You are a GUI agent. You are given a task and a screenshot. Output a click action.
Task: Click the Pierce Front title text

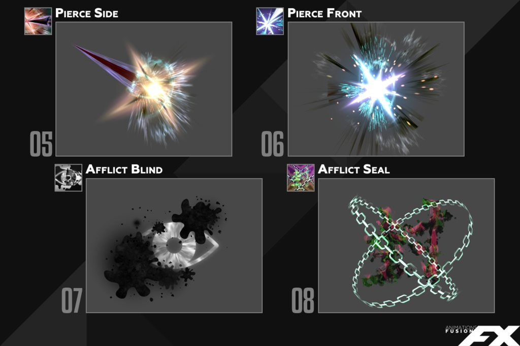tap(324, 13)
